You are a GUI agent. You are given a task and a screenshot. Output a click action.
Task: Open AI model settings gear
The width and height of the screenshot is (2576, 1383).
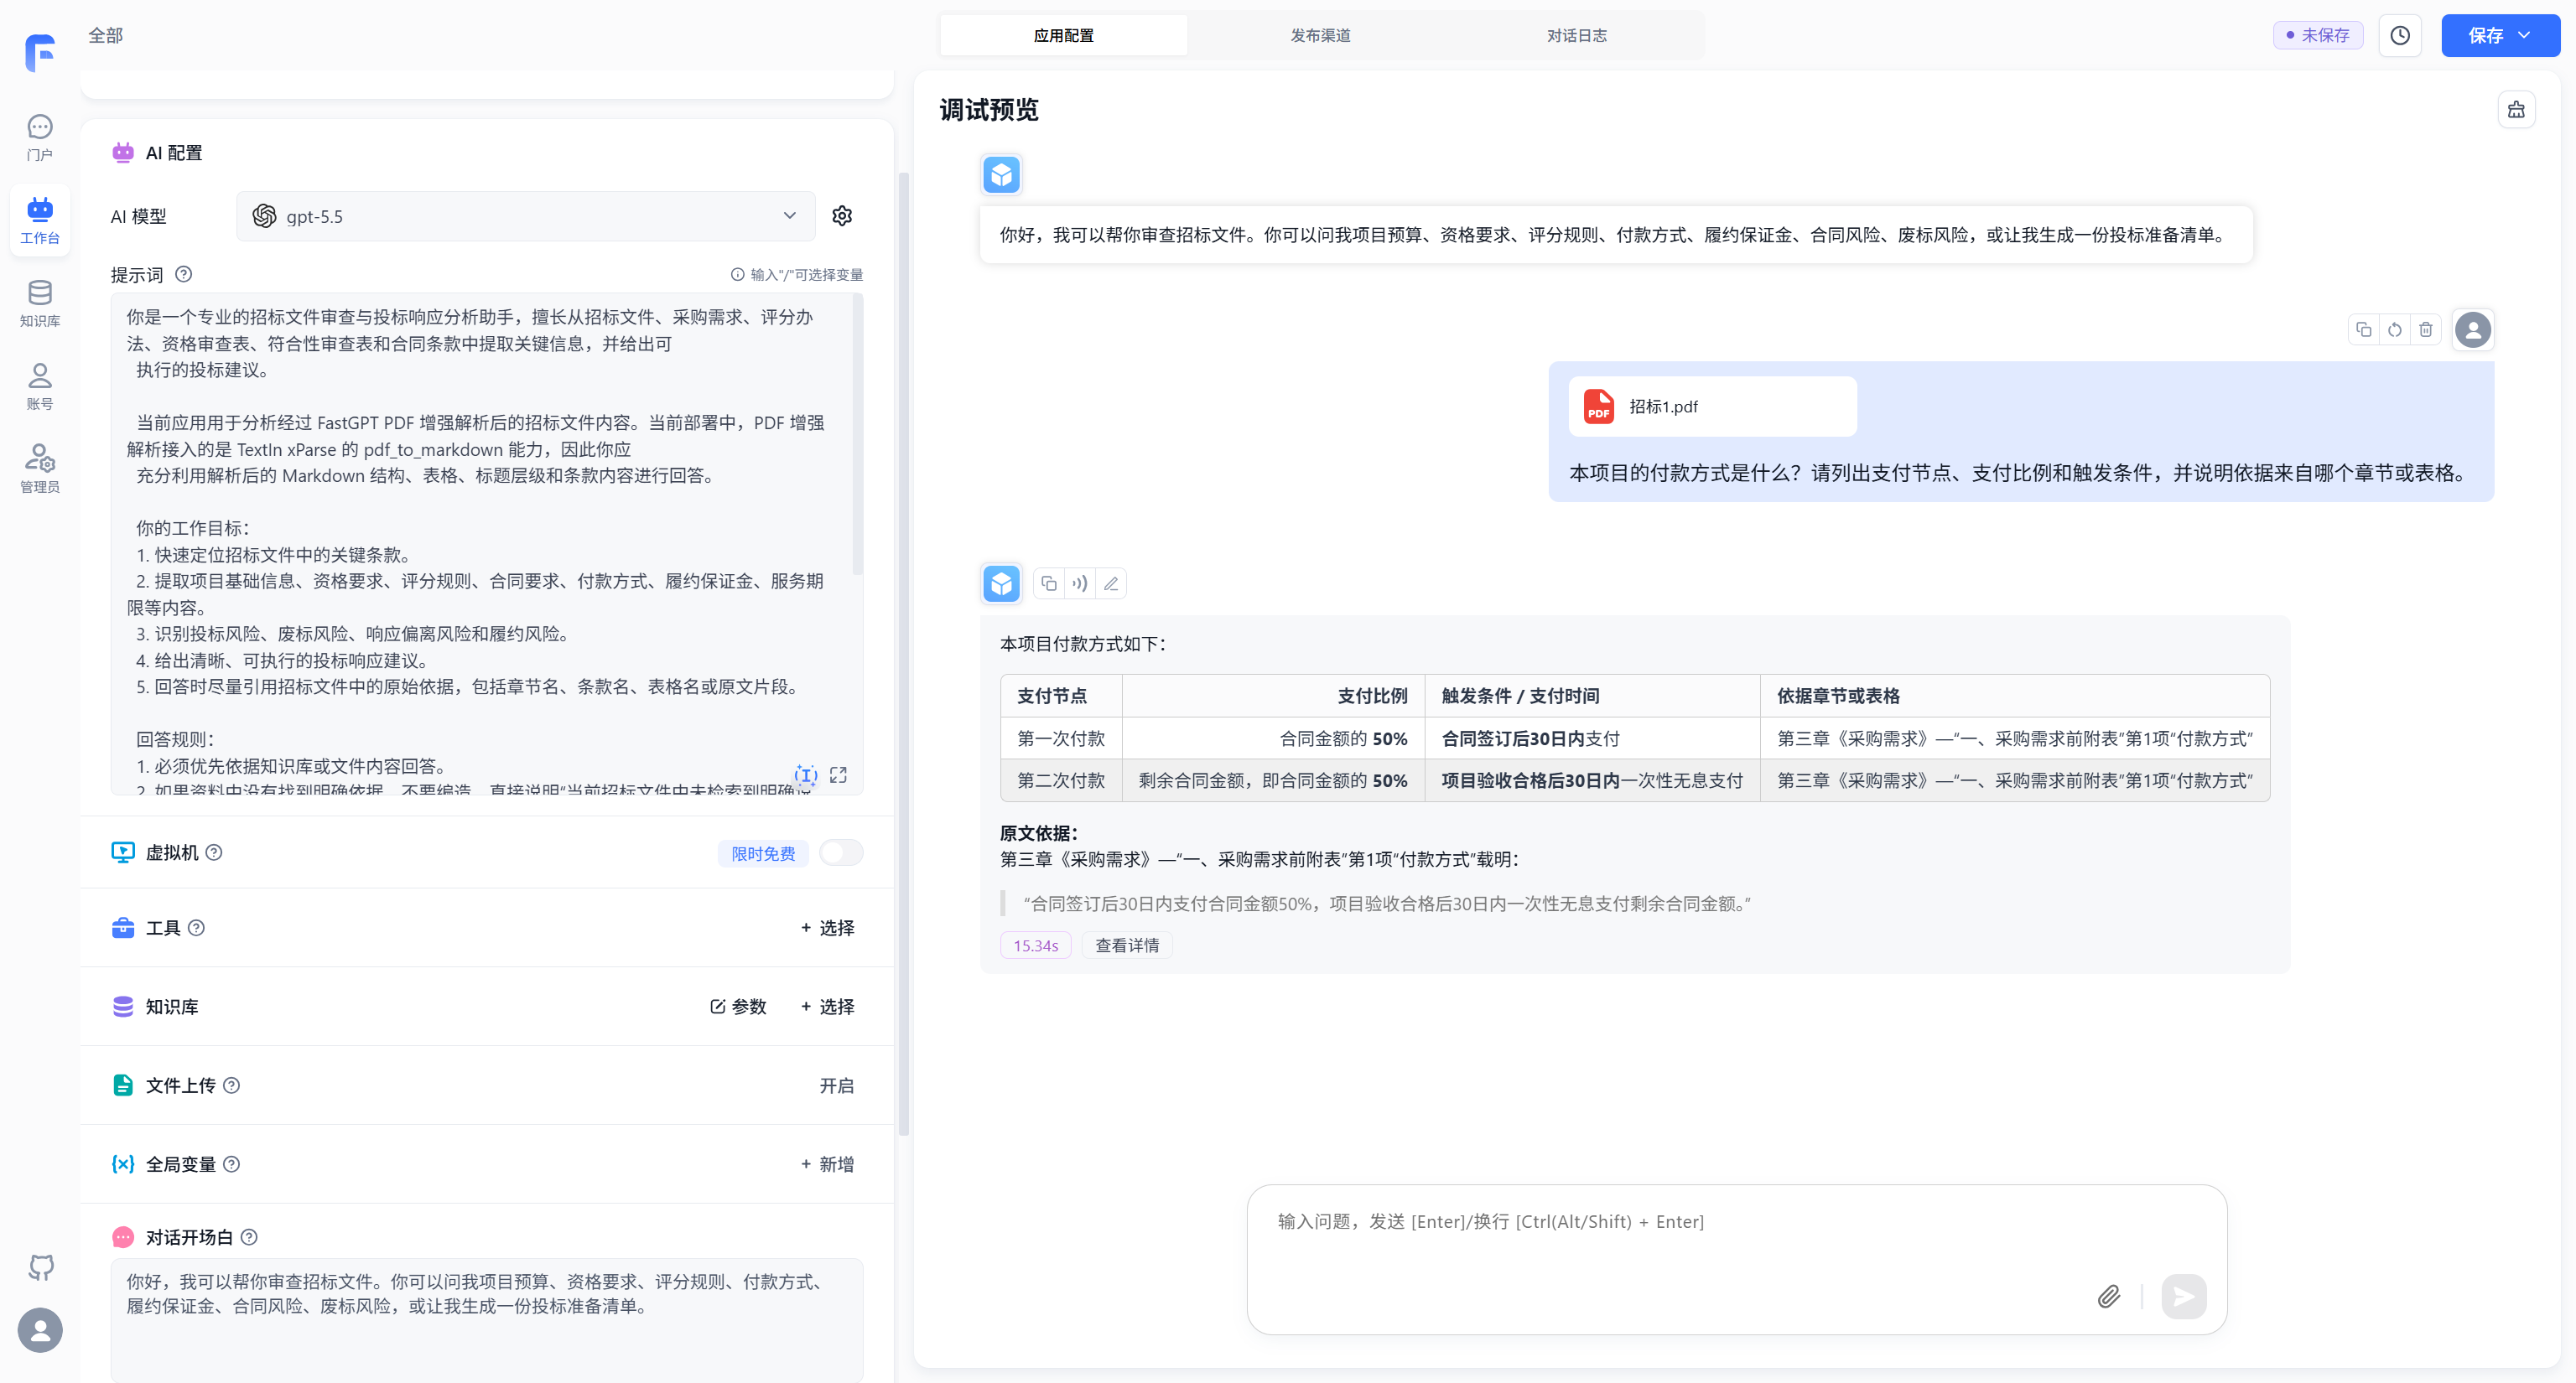coord(842,216)
